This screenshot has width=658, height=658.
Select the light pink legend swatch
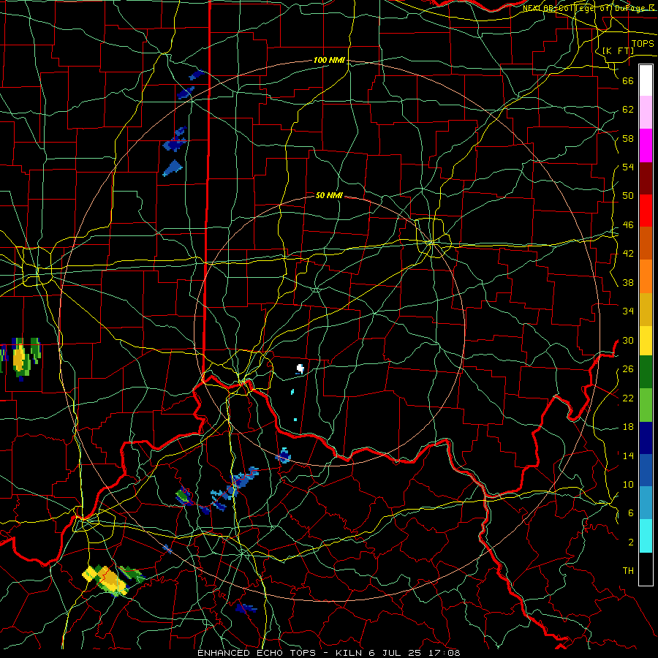pyautogui.click(x=646, y=112)
